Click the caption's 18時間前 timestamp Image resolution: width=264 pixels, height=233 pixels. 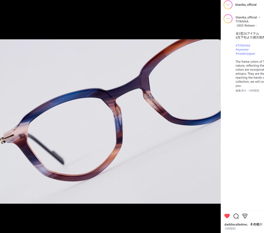(254, 90)
